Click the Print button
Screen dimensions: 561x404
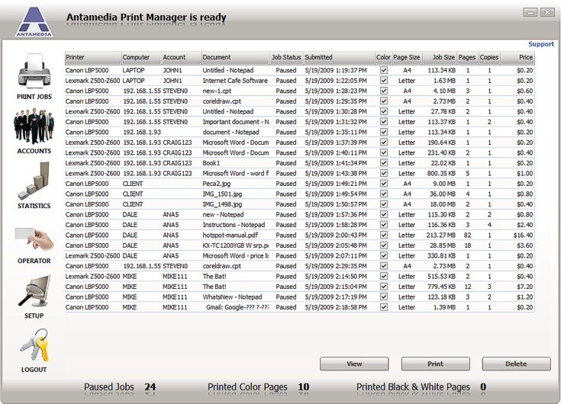pyautogui.click(x=435, y=364)
